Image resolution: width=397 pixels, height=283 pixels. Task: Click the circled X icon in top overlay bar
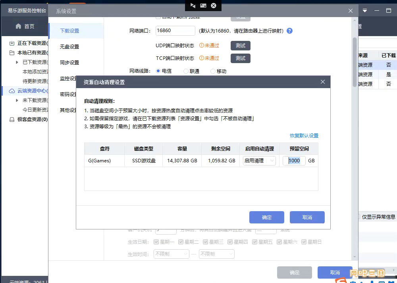pos(214,6)
